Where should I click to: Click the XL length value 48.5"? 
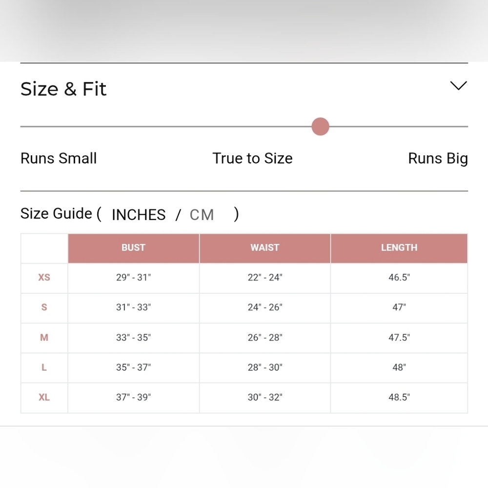399,397
